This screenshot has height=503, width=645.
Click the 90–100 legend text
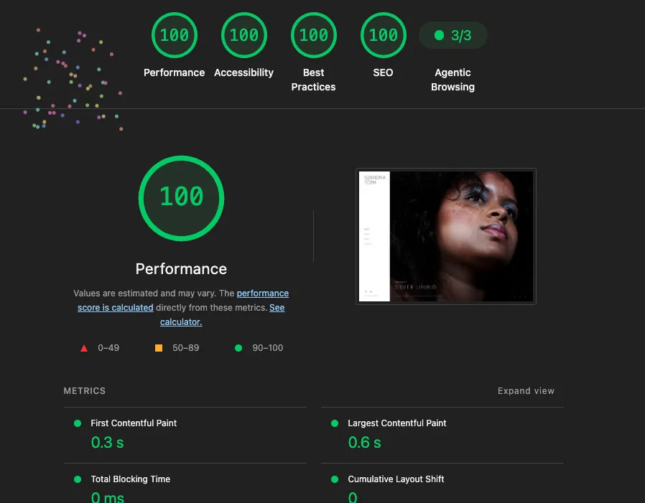268,348
